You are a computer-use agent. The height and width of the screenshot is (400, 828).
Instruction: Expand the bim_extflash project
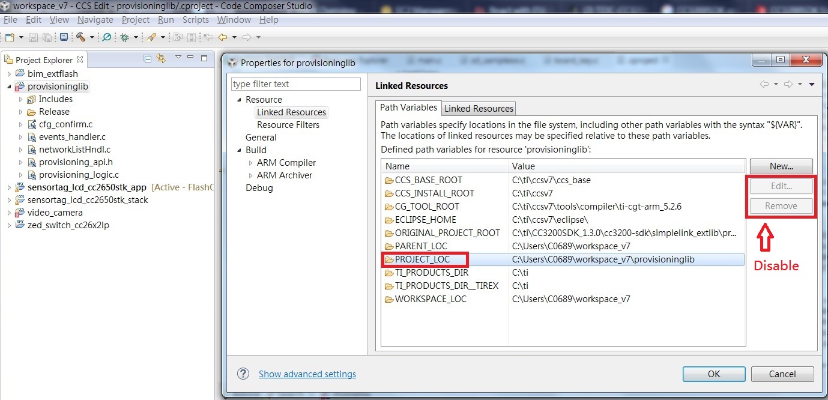click(9, 74)
